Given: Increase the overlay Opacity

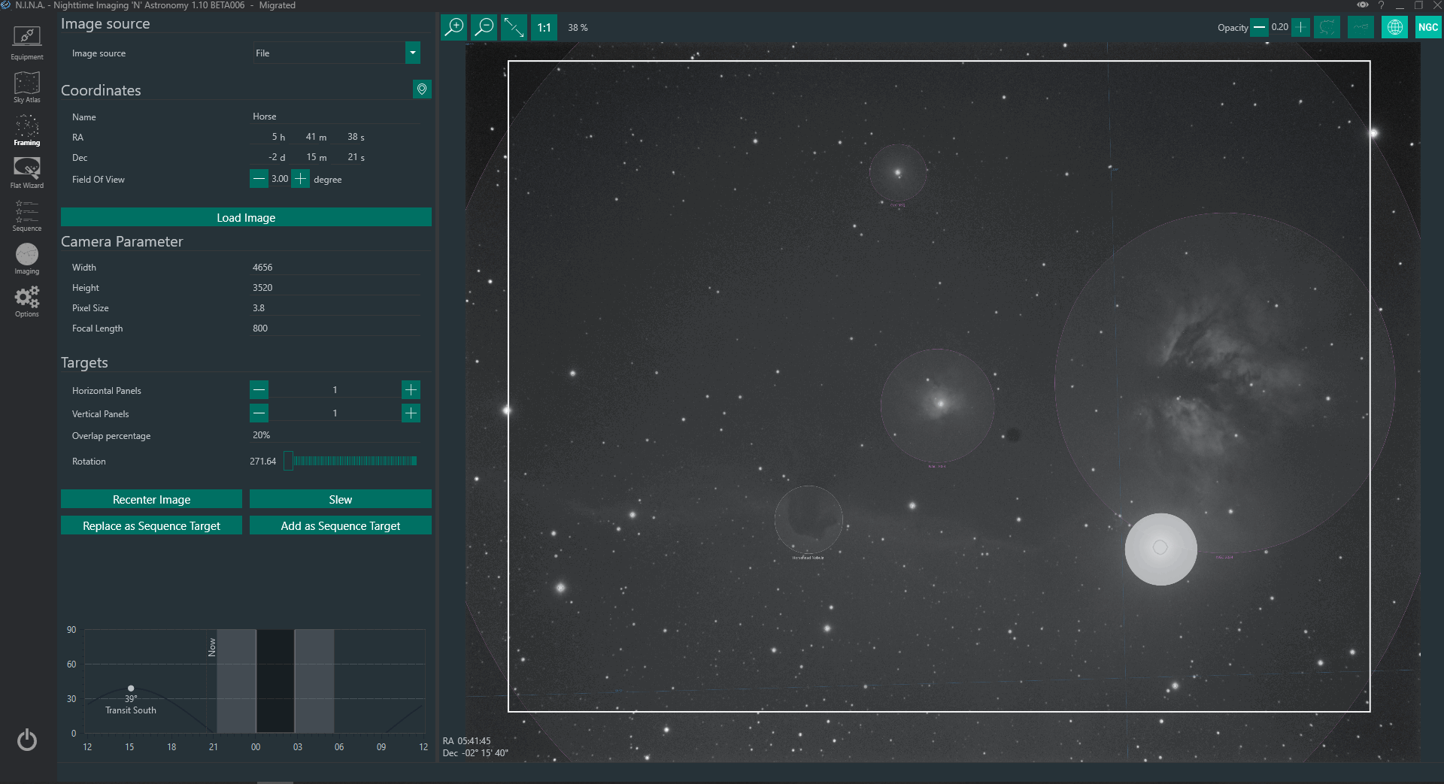Looking at the screenshot, I should [1300, 28].
